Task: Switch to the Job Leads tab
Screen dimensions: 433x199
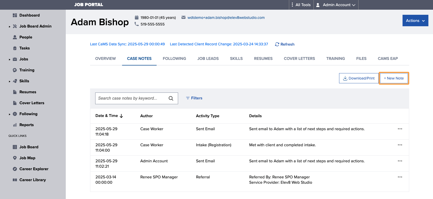Action: 208,59
